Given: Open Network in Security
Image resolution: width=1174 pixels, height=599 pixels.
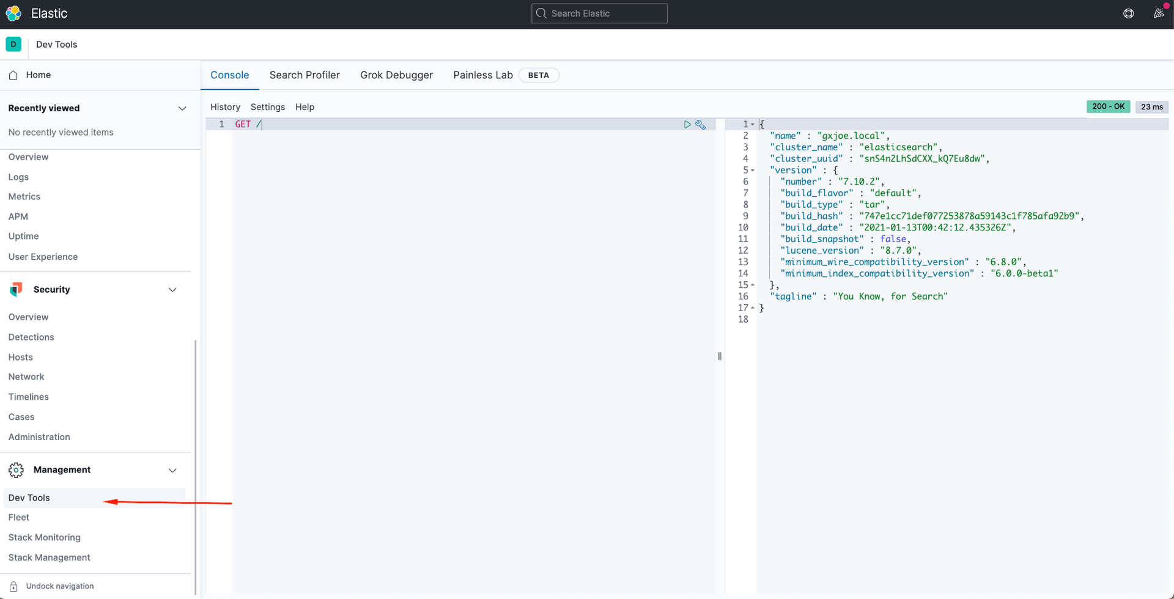Looking at the screenshot, I should [x=26, y=377].
